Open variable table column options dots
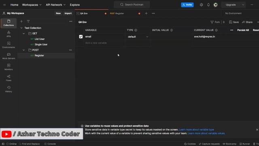This screenshot has height=146, width=259. [x=231, y=30]
